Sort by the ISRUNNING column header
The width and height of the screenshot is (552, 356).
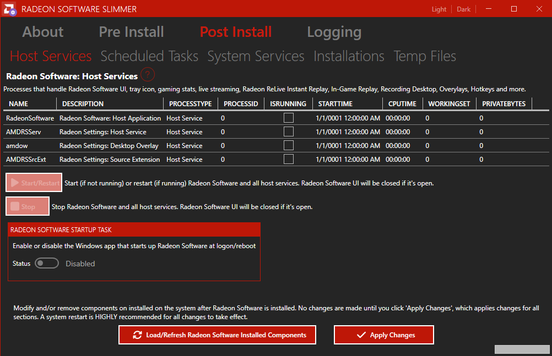point(288,104)
